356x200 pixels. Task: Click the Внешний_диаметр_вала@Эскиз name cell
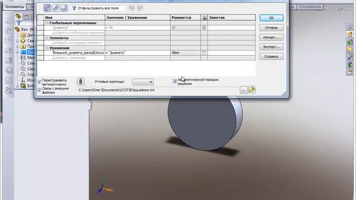tap(74, 53)
